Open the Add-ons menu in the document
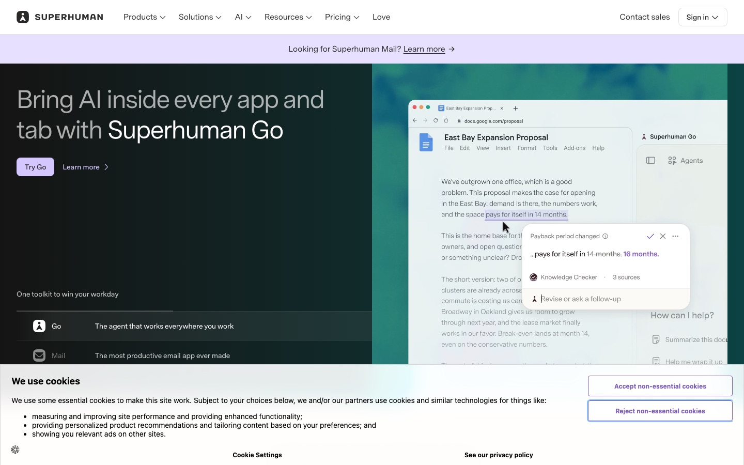The width and height of the screenshot is (744, 465). point(575,148)
